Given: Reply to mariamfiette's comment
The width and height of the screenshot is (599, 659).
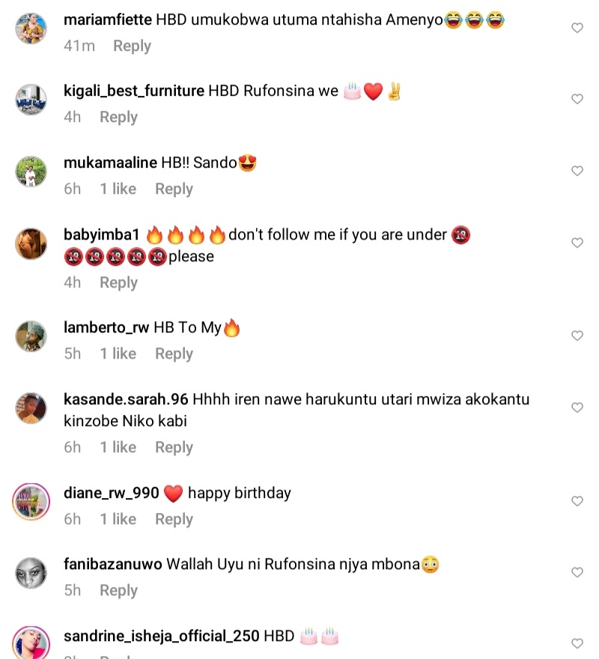Looking at the screenshot, I should (x=132, y=46).
